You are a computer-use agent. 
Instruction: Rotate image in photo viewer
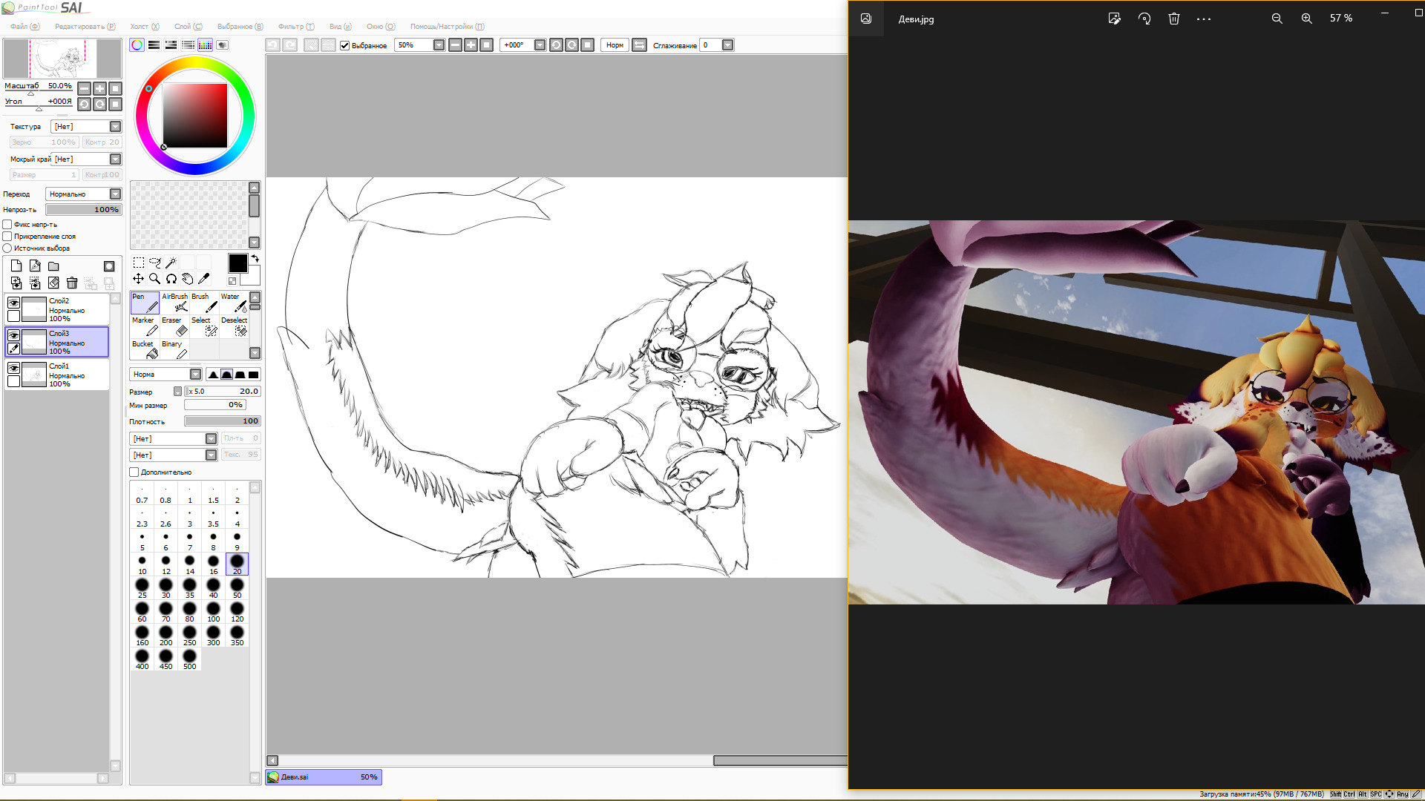[1144, 19]
